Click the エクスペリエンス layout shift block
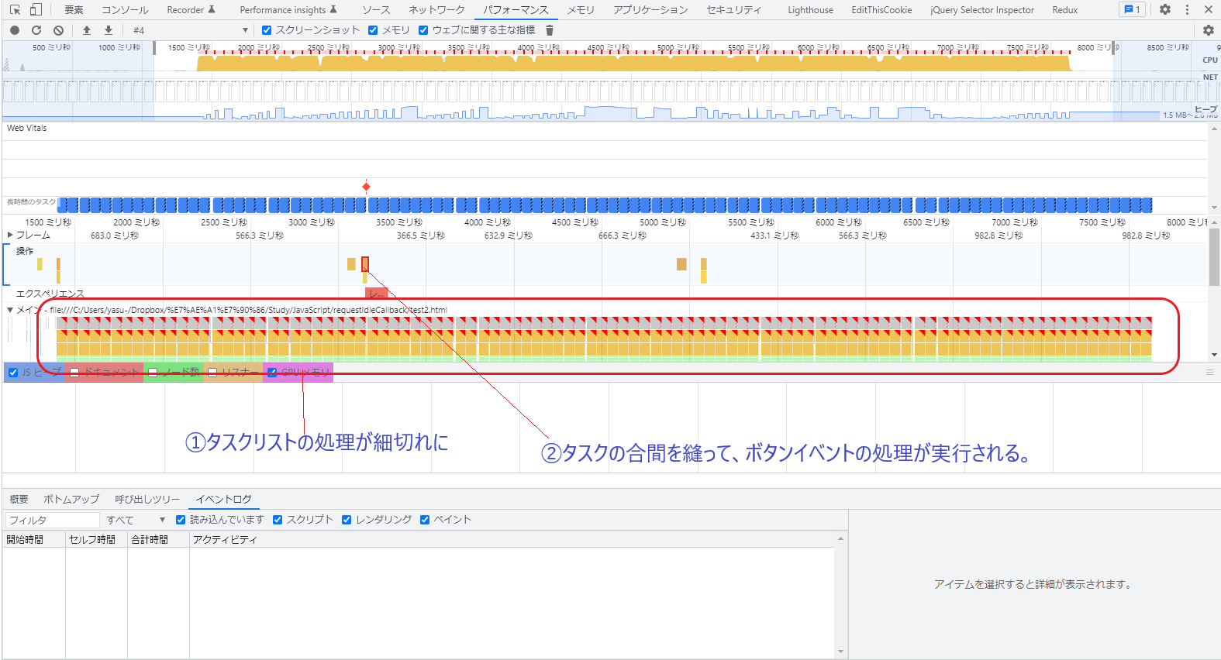The width and height of the screenshot is (1221, 660). (x=376, y=294)
